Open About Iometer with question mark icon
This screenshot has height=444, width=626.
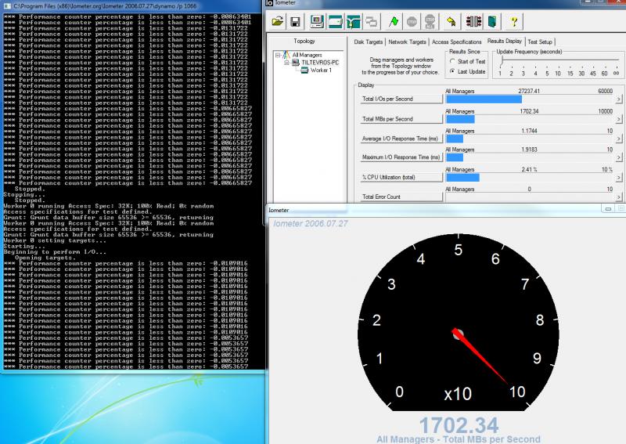click(514, 21)
